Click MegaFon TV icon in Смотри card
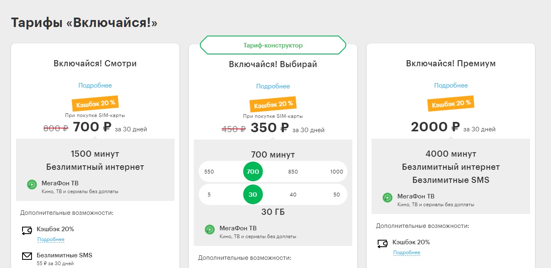 32,185
